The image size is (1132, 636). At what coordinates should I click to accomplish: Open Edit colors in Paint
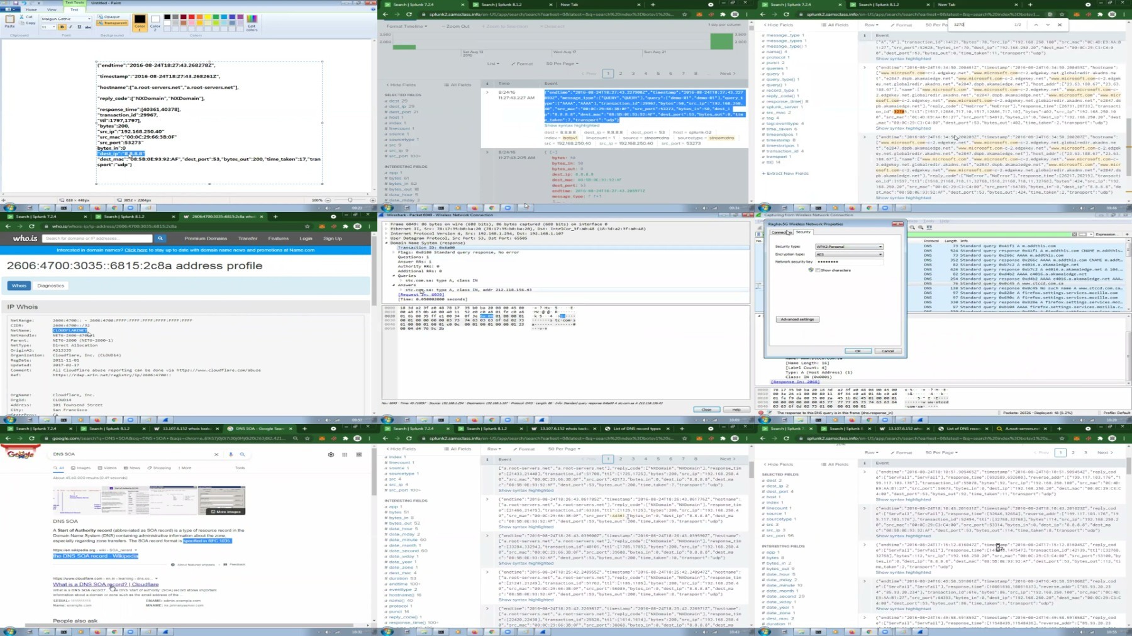tap(252, 23)
